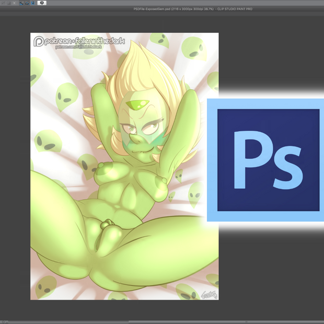Screen dimensions: 324x324
Task: Toggle the Snap to Grid icon
Action: 32,3
